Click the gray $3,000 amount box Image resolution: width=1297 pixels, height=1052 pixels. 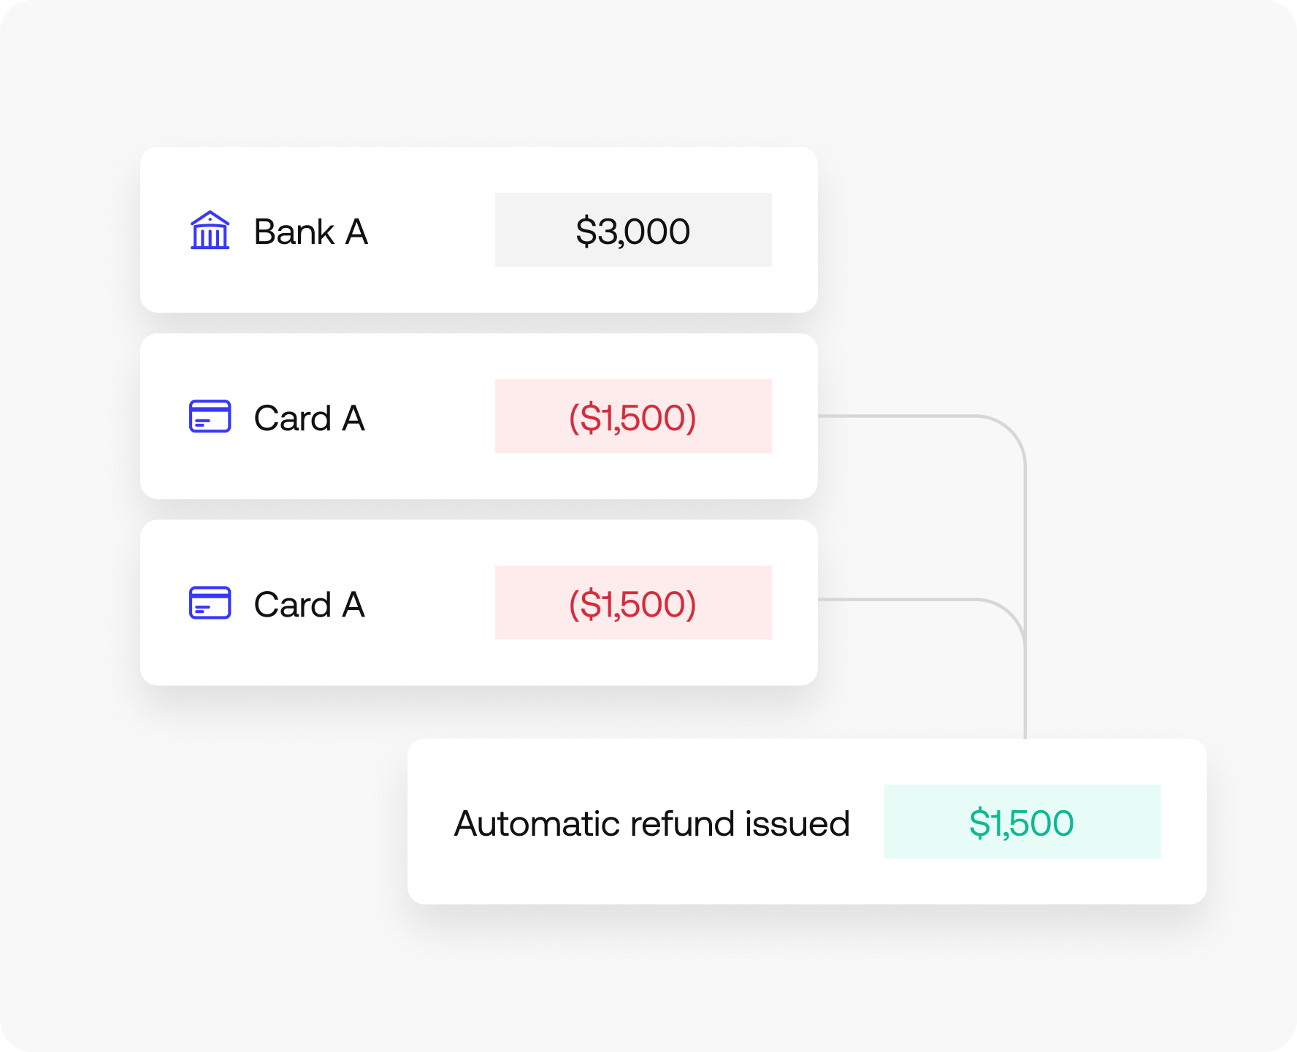coord(632,230)
